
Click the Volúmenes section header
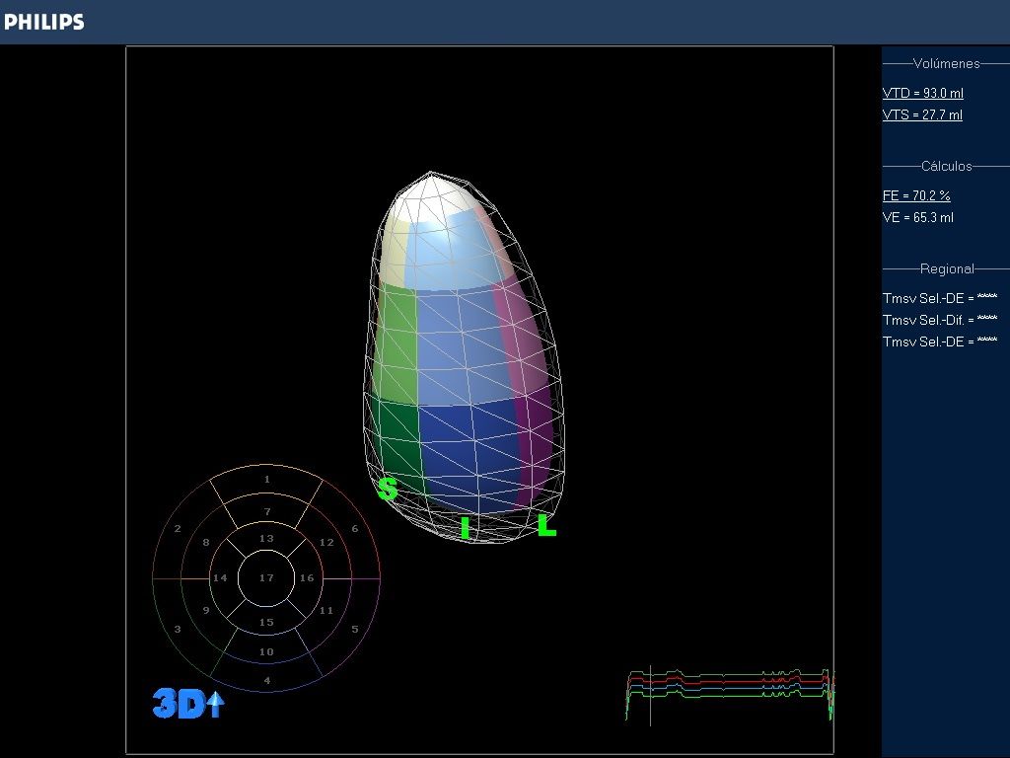coord(946,63)
